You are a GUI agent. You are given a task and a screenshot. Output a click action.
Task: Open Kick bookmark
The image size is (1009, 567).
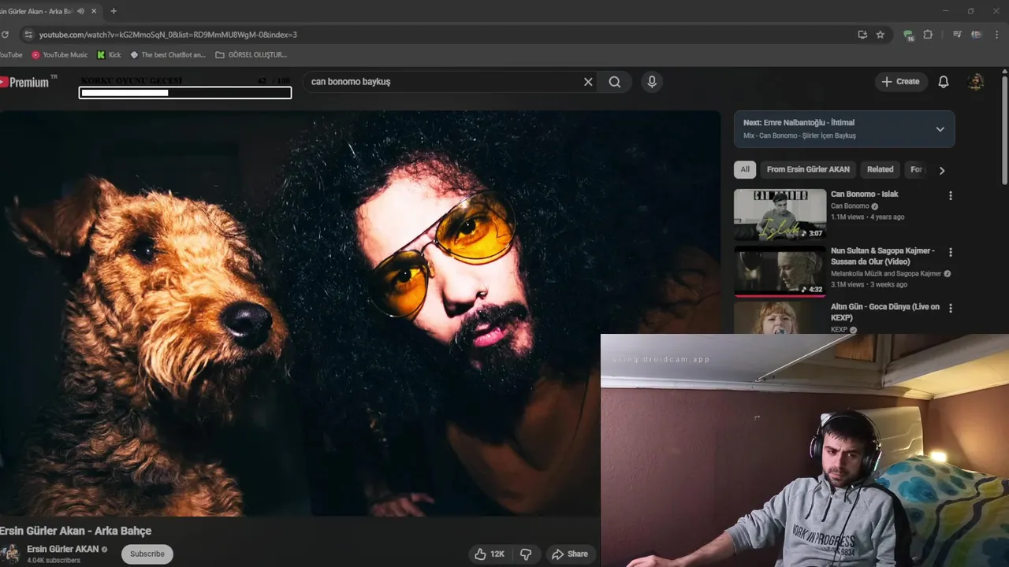click(109, 55)
